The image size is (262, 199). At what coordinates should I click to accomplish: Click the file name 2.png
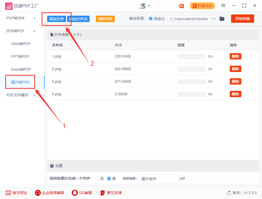coord(56,69)
